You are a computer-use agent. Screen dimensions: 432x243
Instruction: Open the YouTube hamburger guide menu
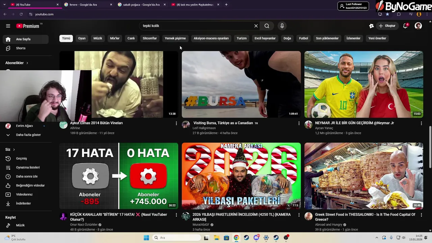click(8, 26)
